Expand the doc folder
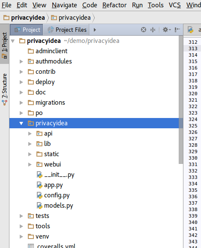This screenshot has width=201, height=248. (21, 92)
